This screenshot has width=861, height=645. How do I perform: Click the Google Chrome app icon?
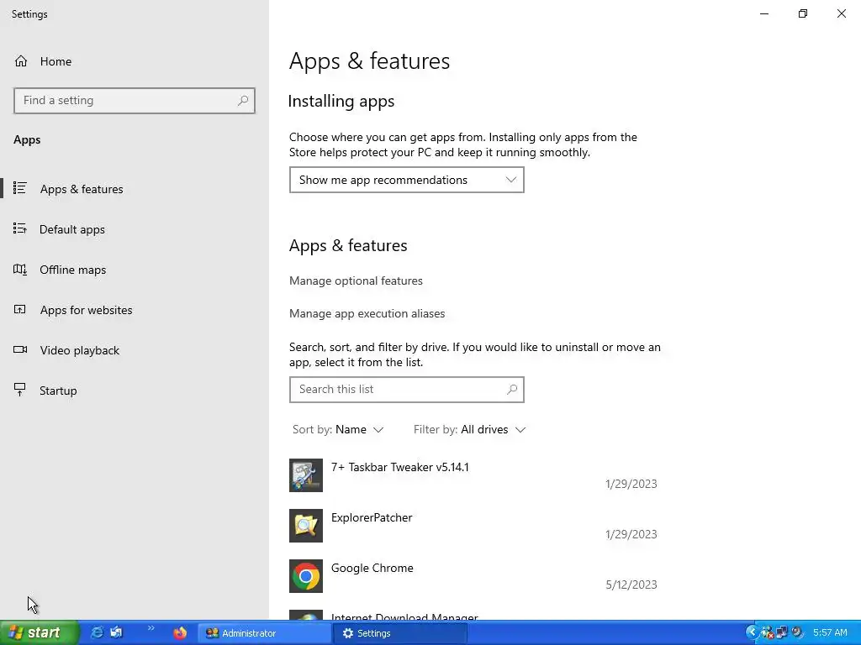(306, 576)
